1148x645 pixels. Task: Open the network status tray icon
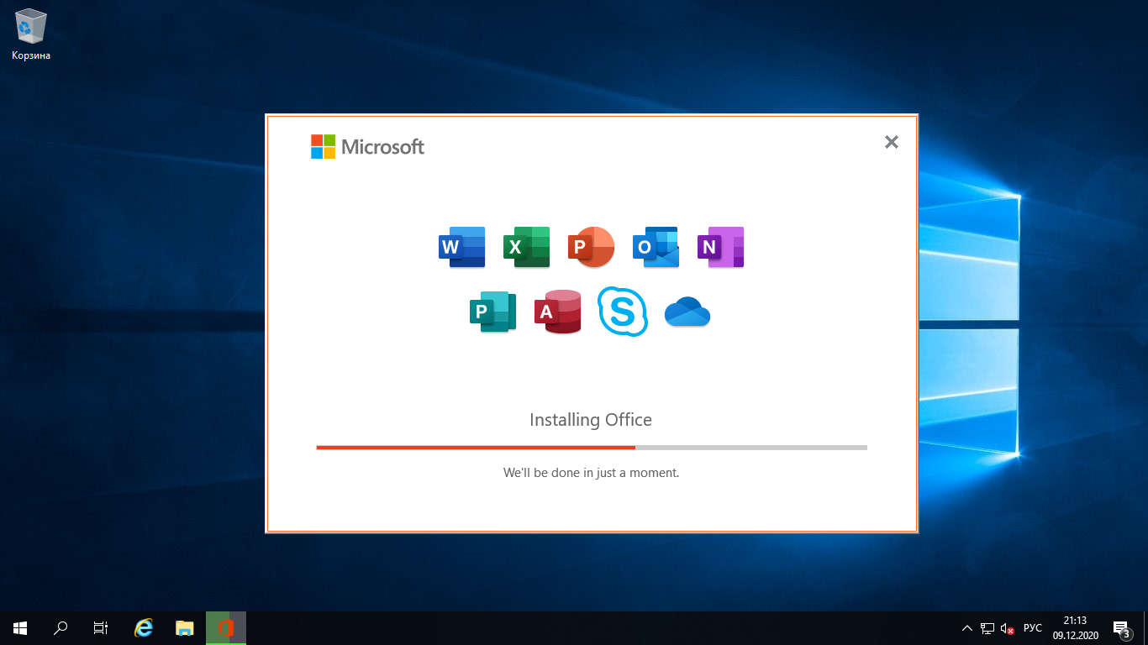click(x=987, y=628)
